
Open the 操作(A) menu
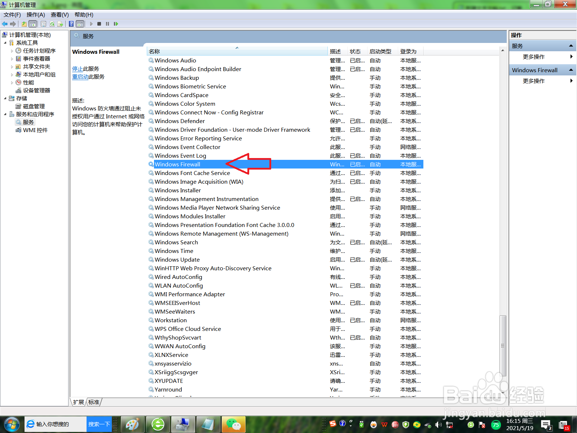(36, 15)
